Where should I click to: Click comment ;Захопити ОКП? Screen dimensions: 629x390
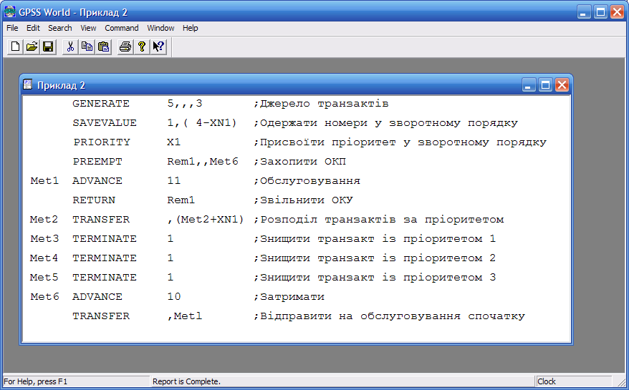(299, 162)
